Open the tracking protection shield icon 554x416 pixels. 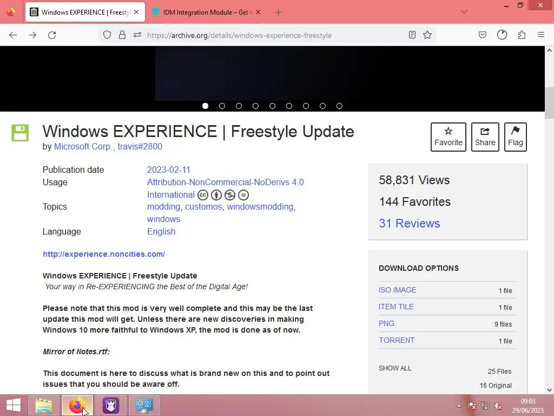point(107,35)
